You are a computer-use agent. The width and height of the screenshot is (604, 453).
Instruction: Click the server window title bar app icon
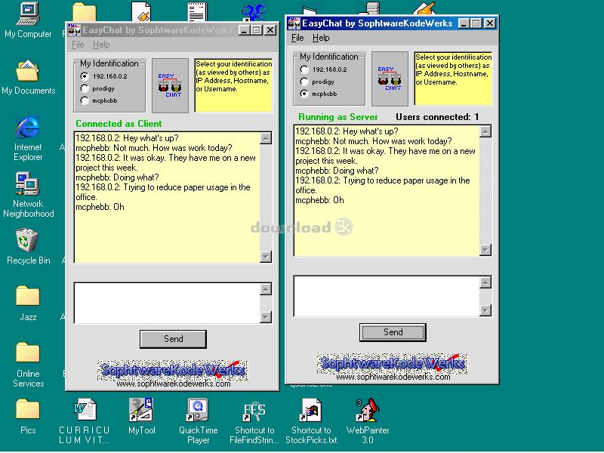tap(294, 23)
